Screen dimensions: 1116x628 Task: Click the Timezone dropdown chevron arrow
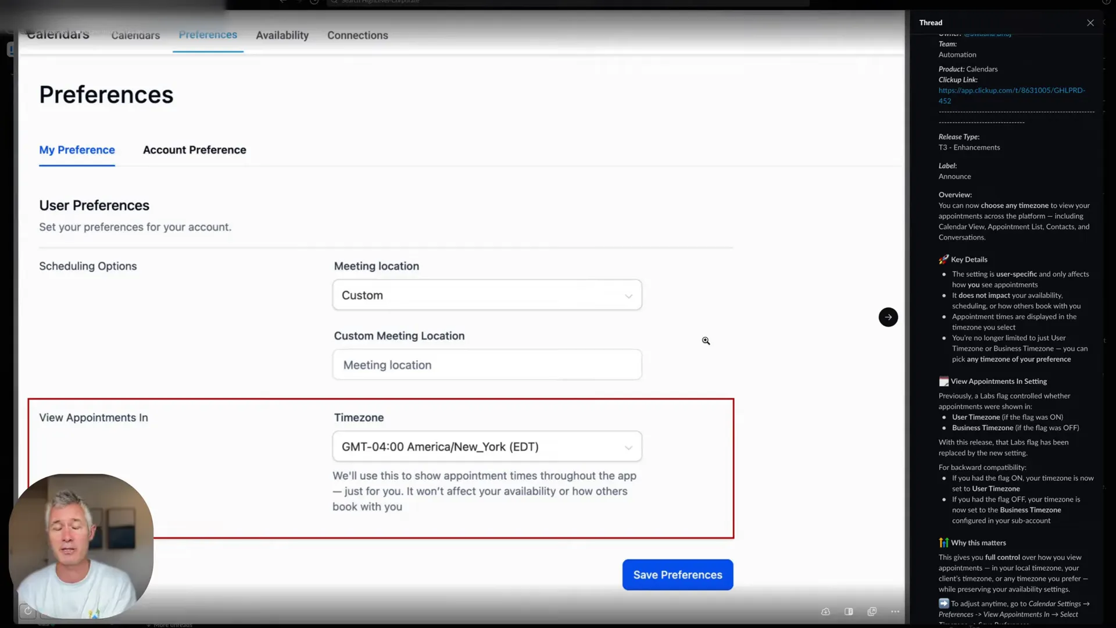pyautogui.click(x=628, y=447)
